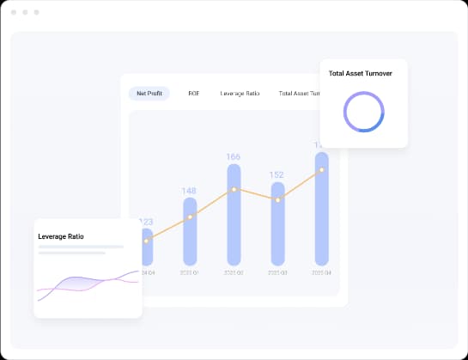Click the bar labeled 148
This screenshot has height=360, width=468.
pyautogui.click(x=190, y=231)
